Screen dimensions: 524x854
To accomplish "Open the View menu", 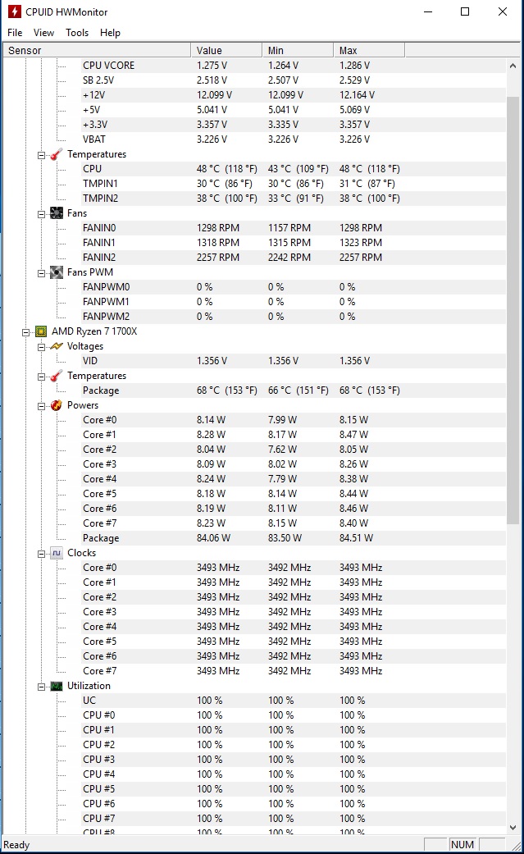I will [43, 33].
